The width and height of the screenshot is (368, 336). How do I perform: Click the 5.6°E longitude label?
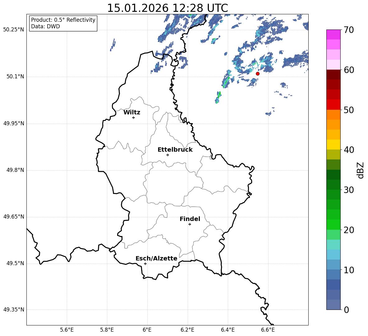[x=67, y=330]
